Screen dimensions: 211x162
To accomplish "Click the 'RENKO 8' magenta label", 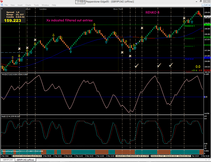I will (x=152, y=12).
